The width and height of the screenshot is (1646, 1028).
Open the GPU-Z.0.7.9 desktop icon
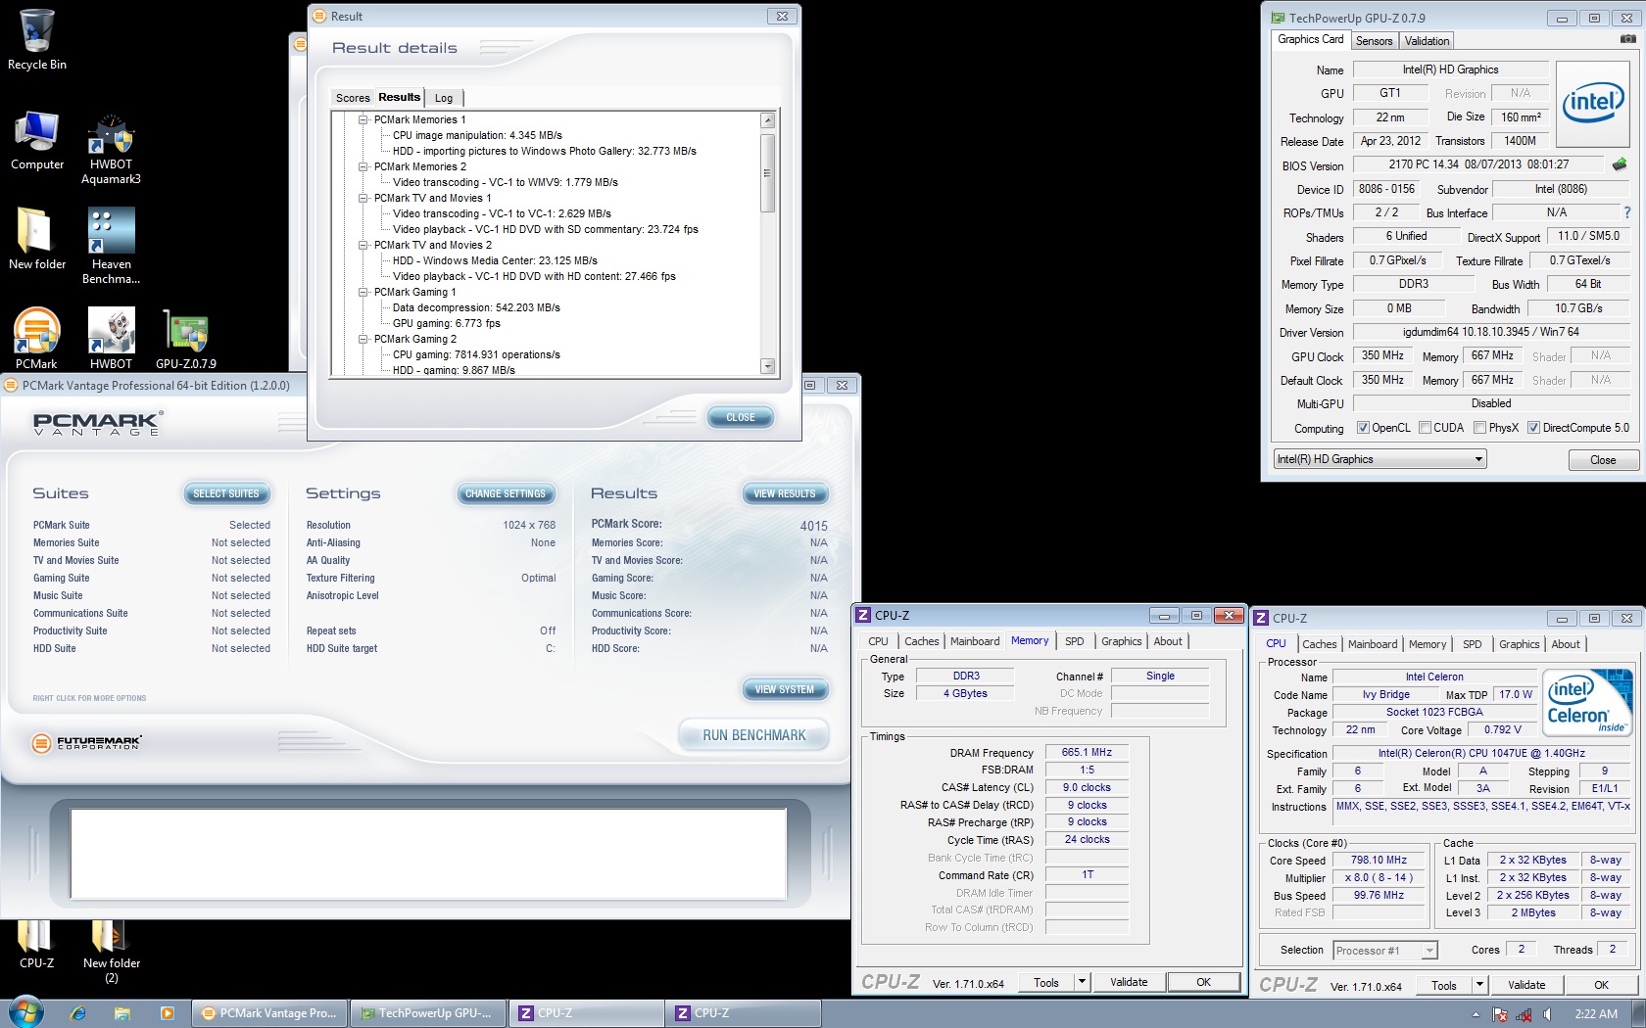(186, 338)
